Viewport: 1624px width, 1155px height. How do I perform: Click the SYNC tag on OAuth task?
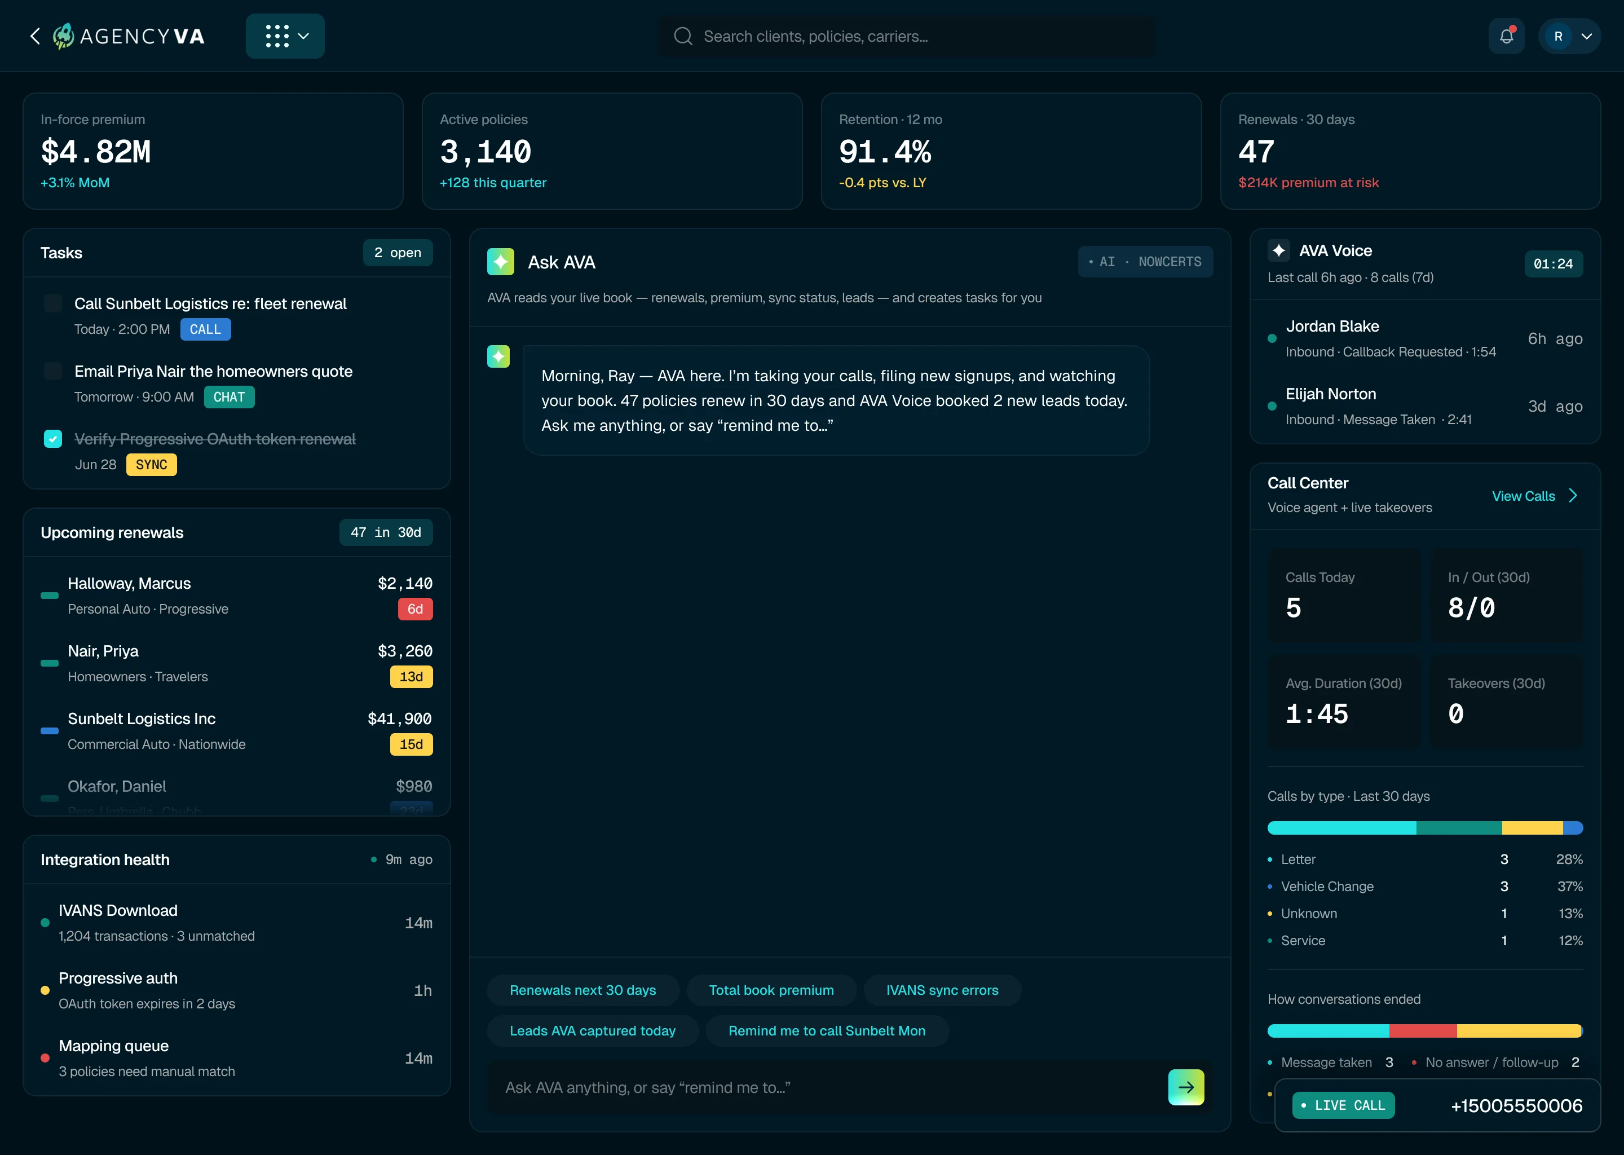(152, 464)
